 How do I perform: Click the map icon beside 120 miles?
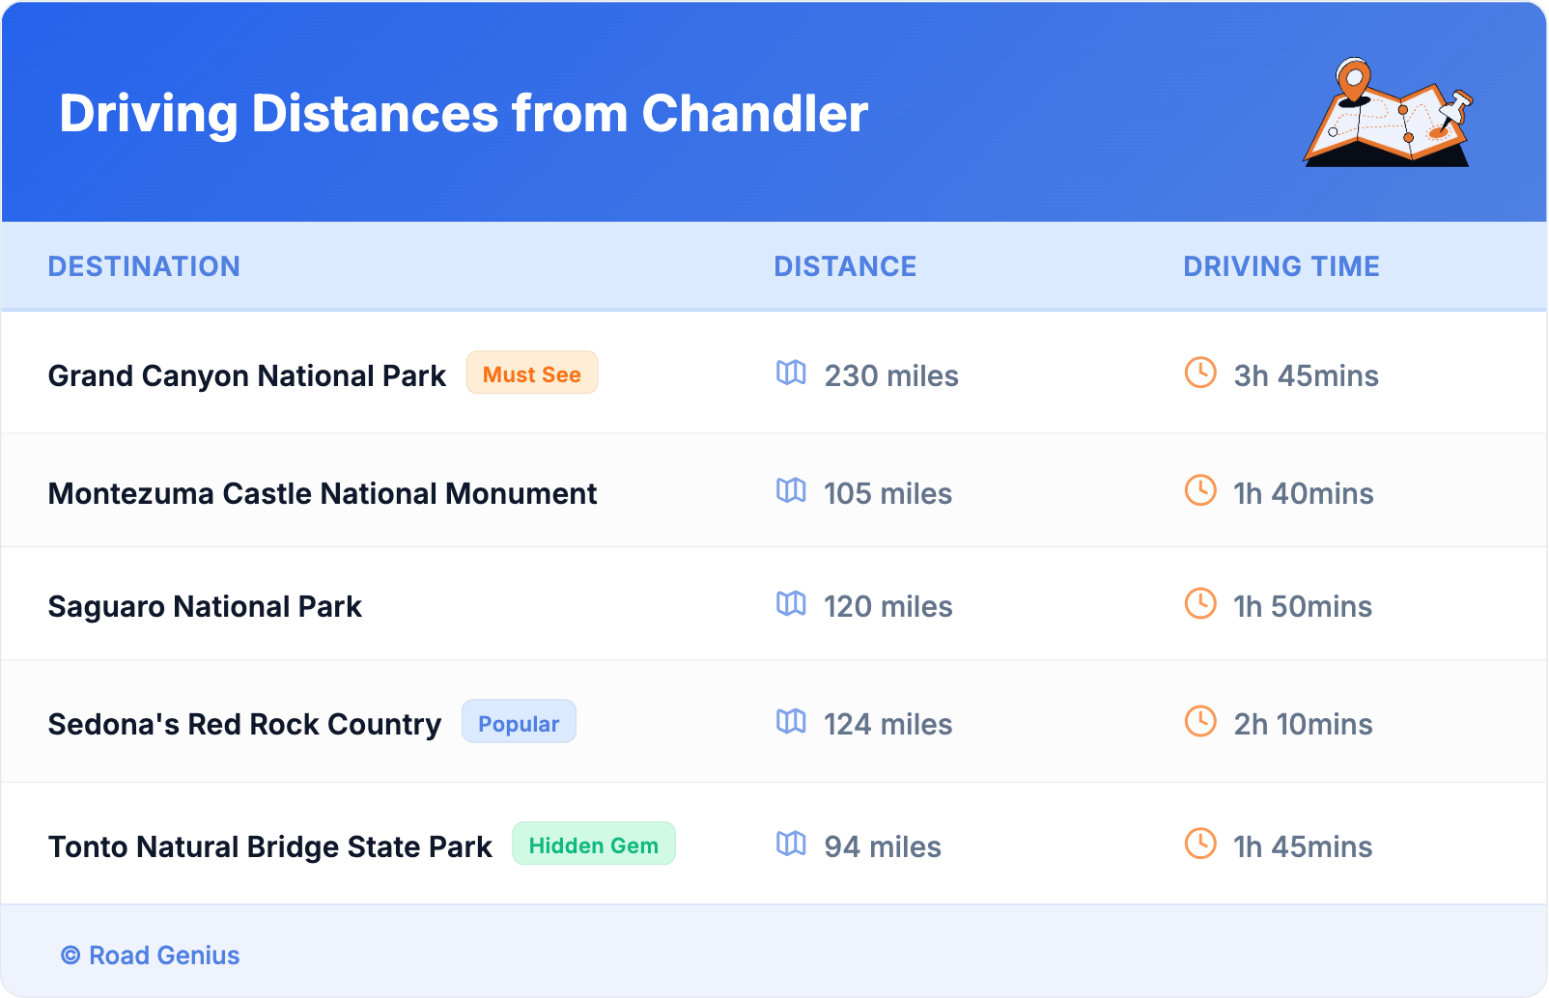click(791, 603)
